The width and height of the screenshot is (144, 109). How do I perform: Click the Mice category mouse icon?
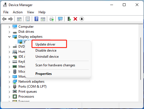15,72
